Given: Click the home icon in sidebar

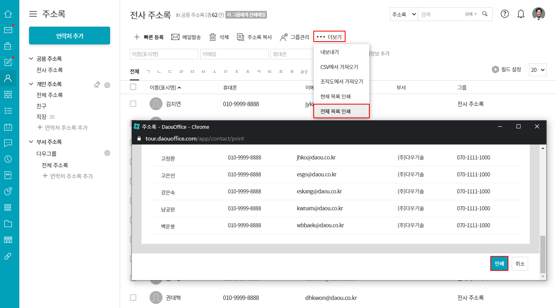Looking at the screenshot, I should pyautogui.click(x=8, y=14).
